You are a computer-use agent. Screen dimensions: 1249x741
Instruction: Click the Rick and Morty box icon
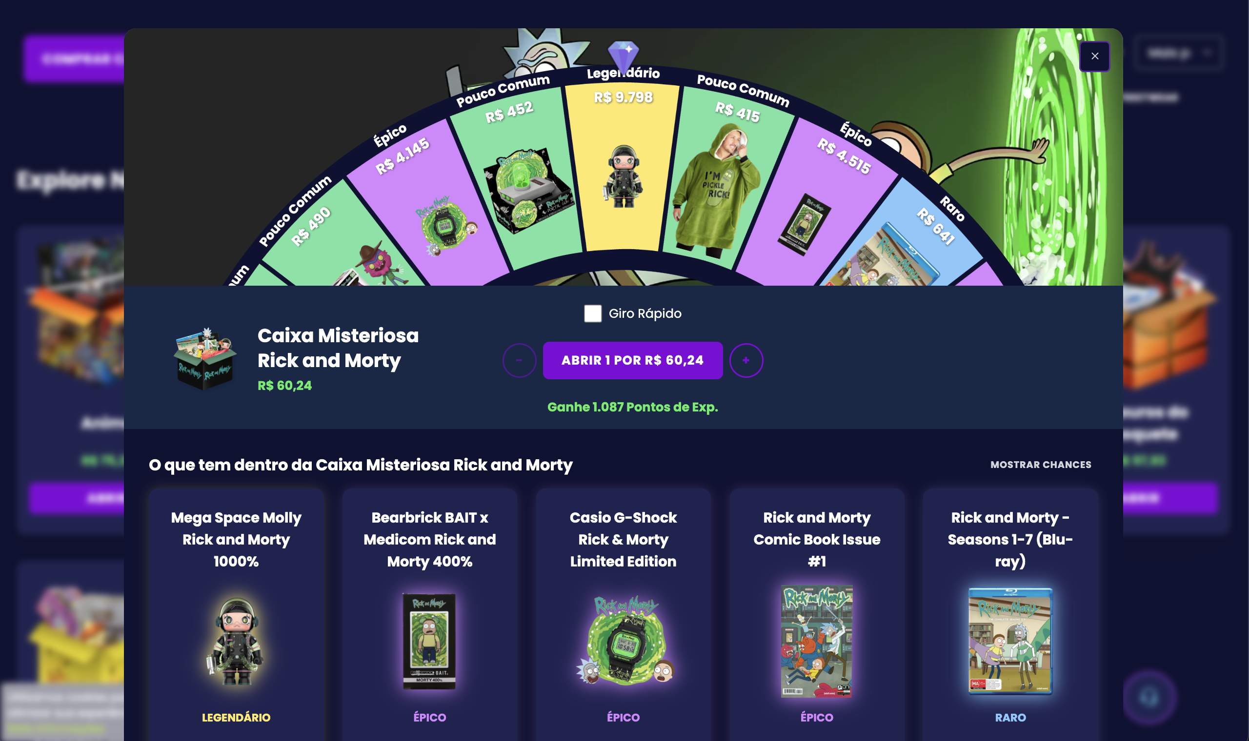tap(205, 358)
